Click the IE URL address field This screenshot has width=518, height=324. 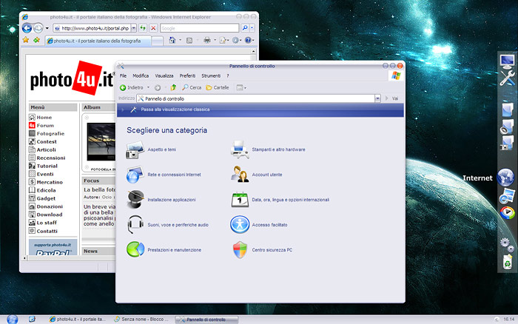pos(92,28)
